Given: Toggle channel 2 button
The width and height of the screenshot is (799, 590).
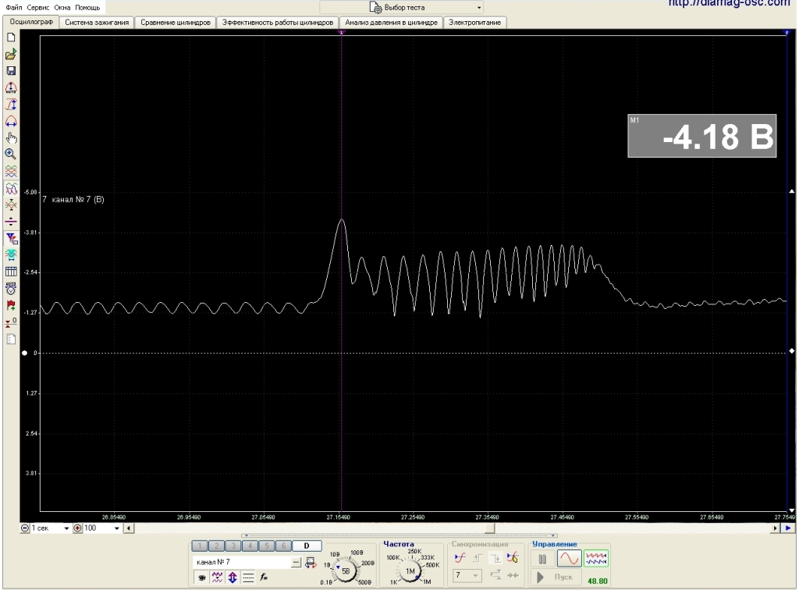Looking at the screenshot, I should pyautogui.click(x=217, y=546).
